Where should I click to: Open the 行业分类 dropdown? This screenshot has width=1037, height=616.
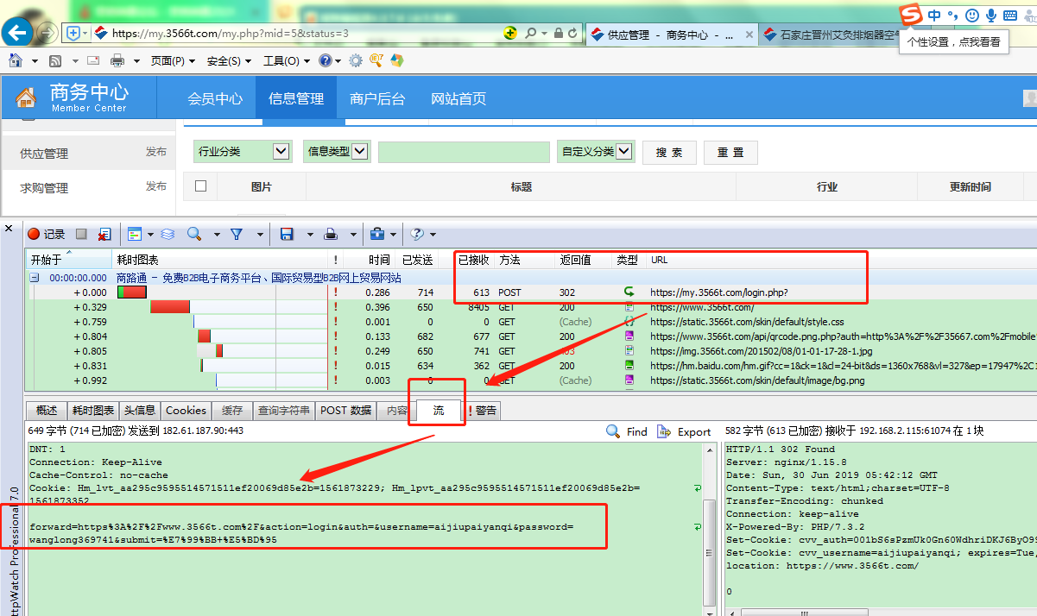click(281, 152)
